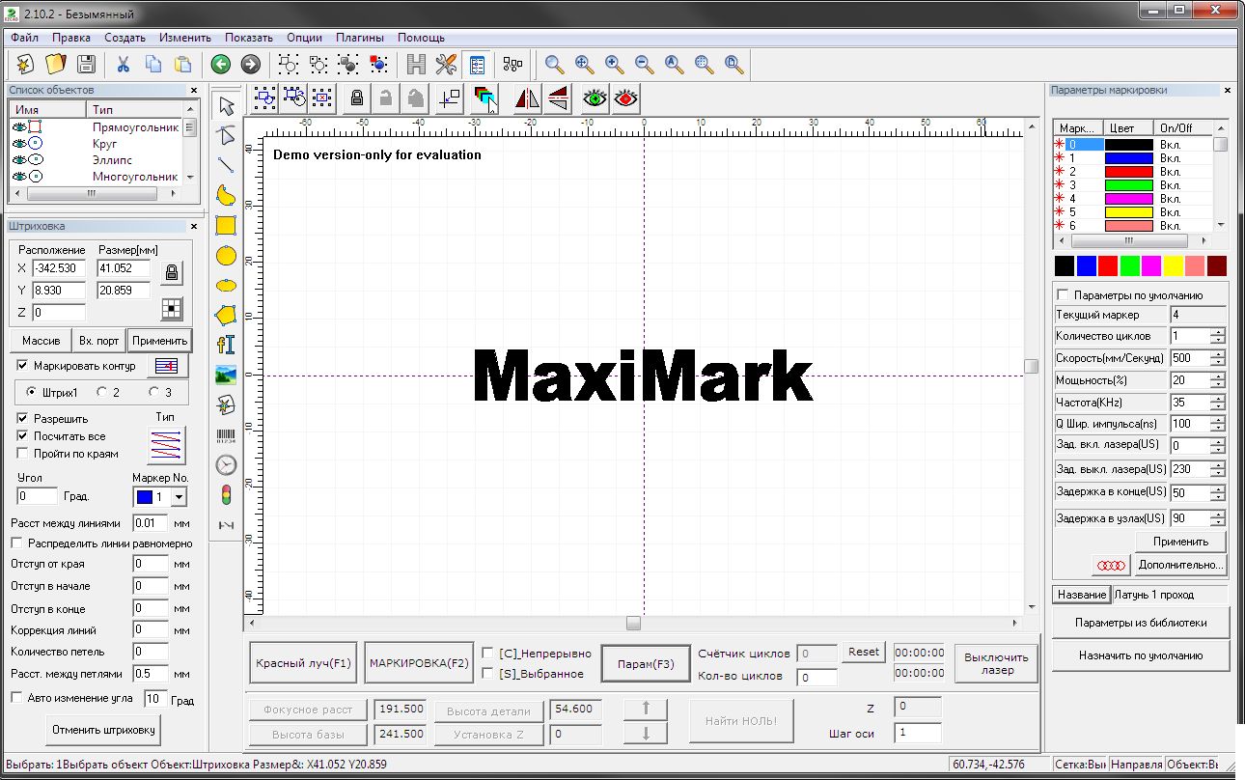1245x780 pixels.
Task: Click the horizontal mirror icon
Action: click(527, 97)
